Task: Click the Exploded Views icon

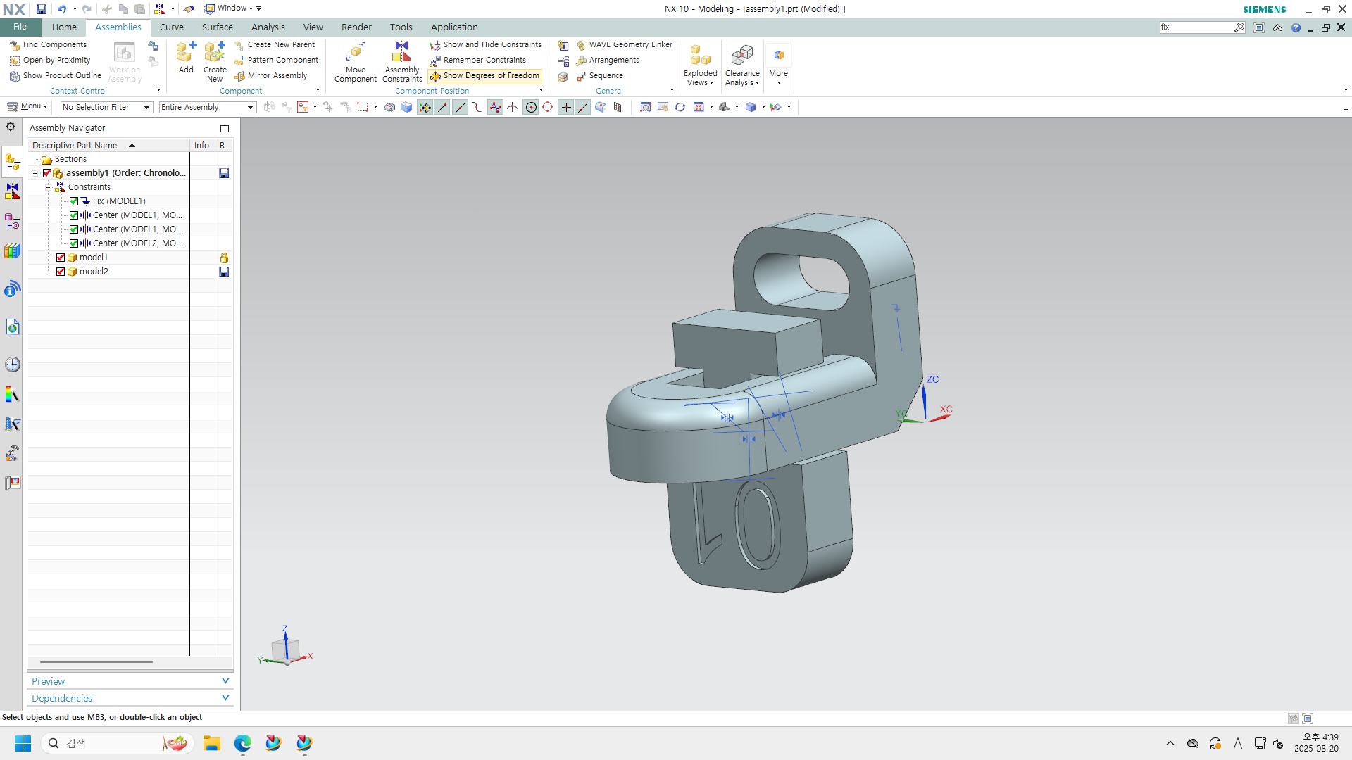Action: pos(700,56)
